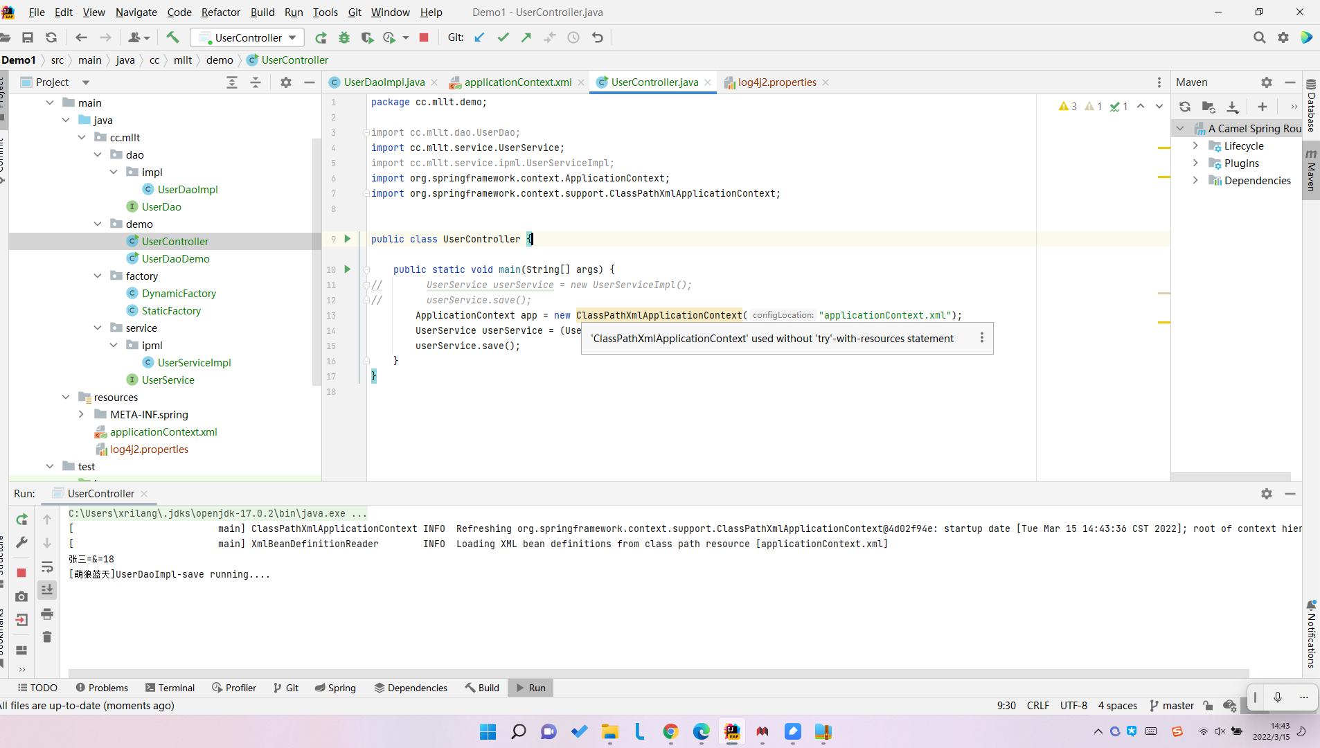
Task: Show Git history clock icon
Action: click(x=573, y=37)
